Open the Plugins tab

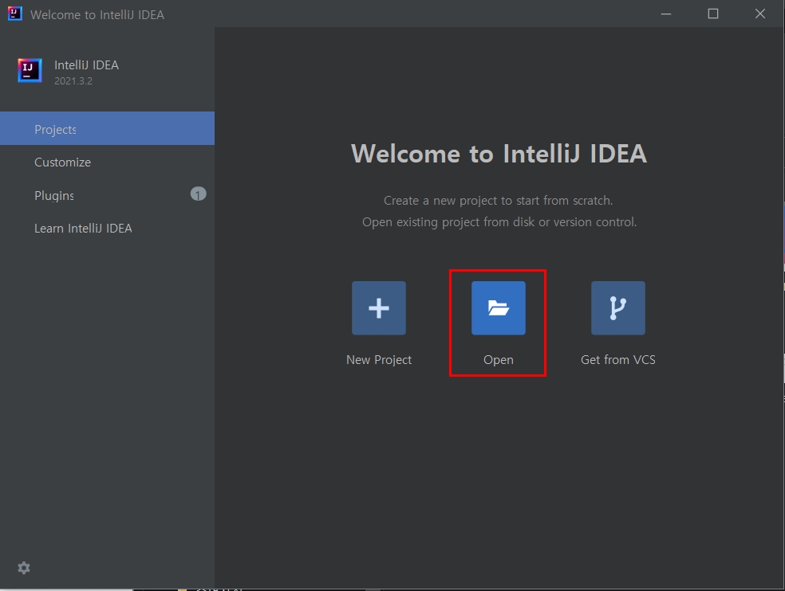(107, 195)
